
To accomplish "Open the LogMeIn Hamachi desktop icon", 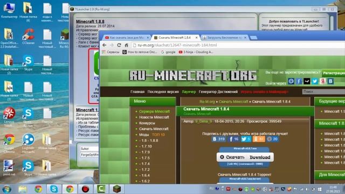I will 29,143.
